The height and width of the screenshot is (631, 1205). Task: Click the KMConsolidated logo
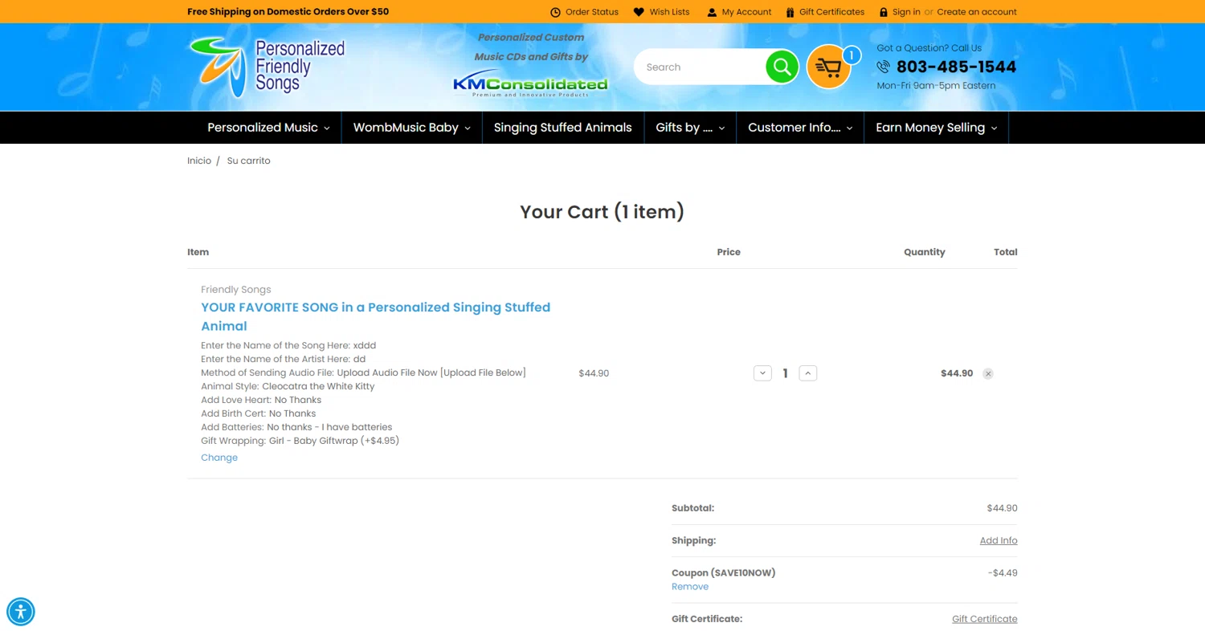pos(530,85)
